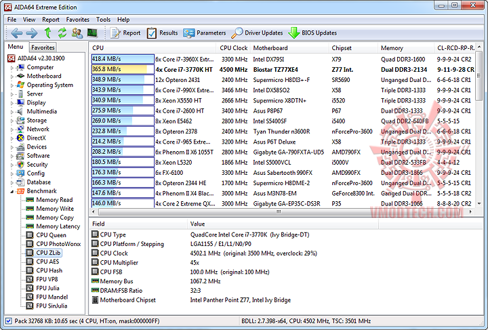Select AIDA64 v2.30.1900 root node
This screenshot has width=488, height=330.
click(36, 58)
